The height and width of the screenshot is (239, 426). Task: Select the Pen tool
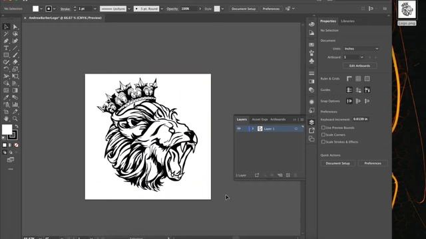point(6,41)
